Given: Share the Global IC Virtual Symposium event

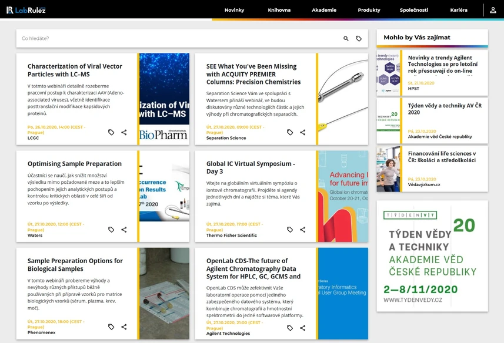Looking at the screenshot, I should point(302,230).
